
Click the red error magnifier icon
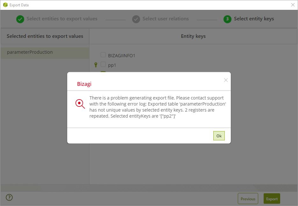pyautogui.click(x=80, y=104)
